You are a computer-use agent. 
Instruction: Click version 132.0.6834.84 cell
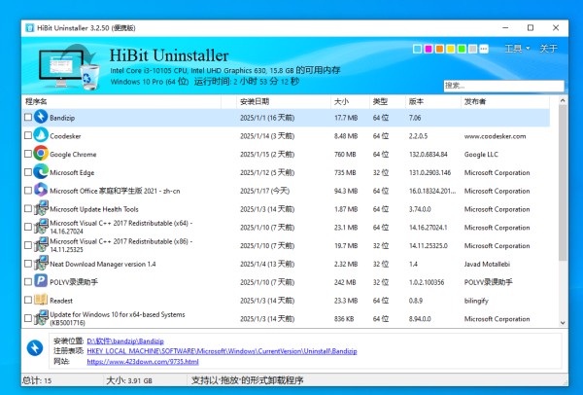pyautogui.click(x=428, y=154)
